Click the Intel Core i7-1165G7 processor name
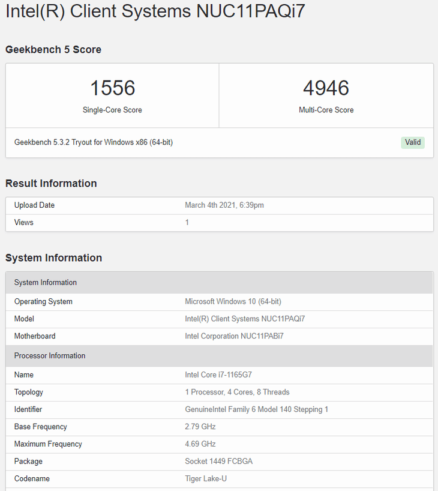Image resolution: width=438 pixels, height=491 pixels. pyautogui.click(x=218, y=375)
